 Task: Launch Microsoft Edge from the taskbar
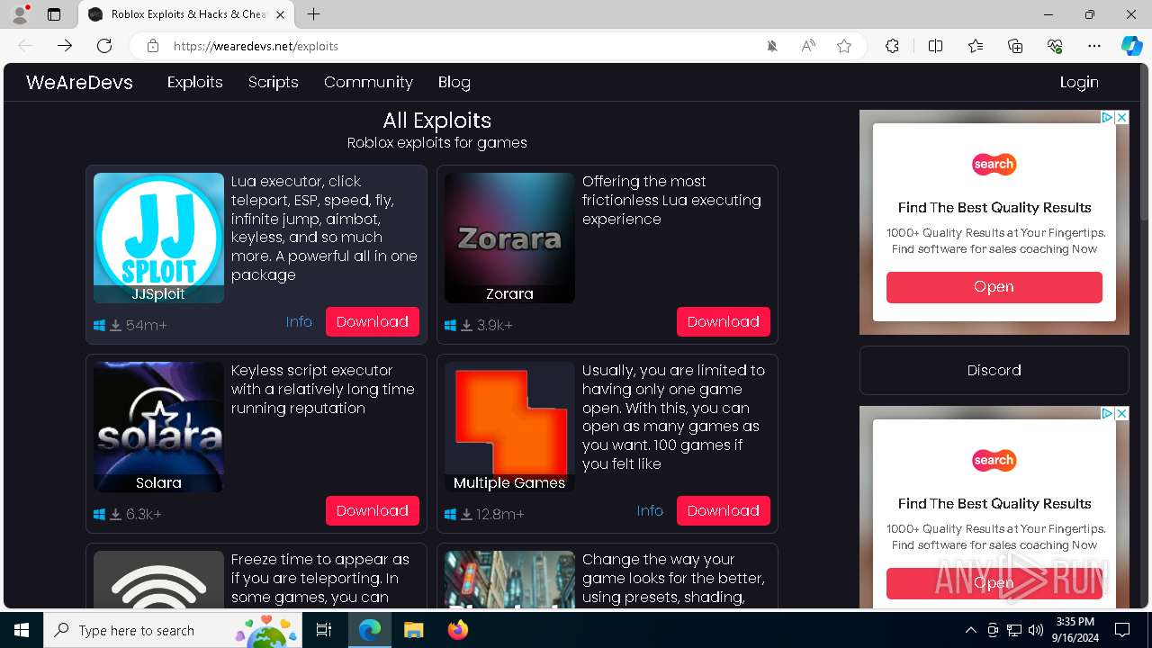[370, 630]
